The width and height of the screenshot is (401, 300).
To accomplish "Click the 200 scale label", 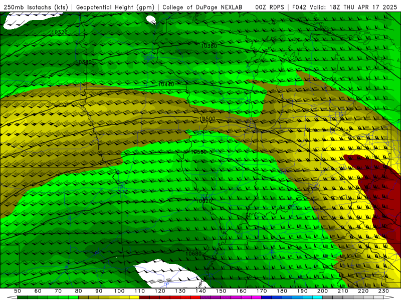I will point(323,291).
